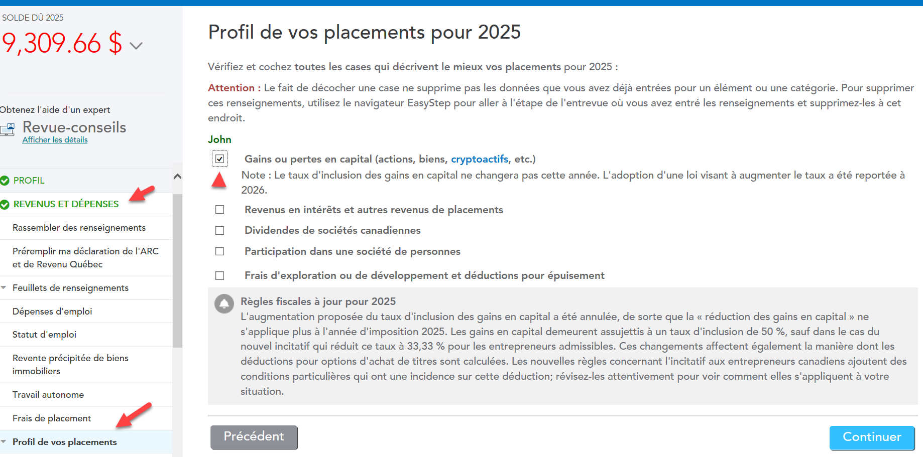Uncheck Gains ou pertes en capital
This screenshot has height=457, width=923.
[220, 159]
